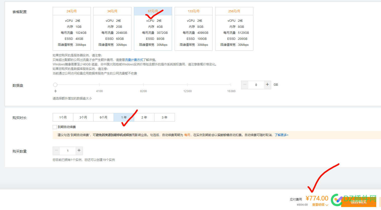Click 每月流量 3072GB in the 67元 plan
Screen dimensions: 381x210
point(155,33)
